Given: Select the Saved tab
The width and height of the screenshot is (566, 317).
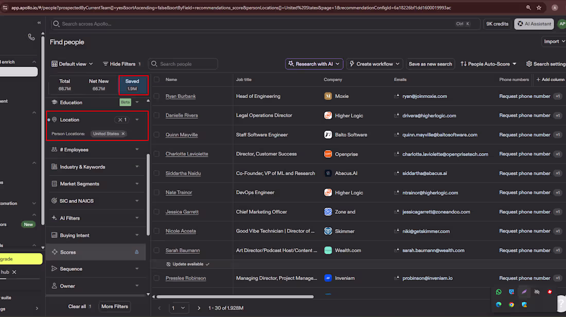Looking at the screenshot, I should [x=132, y=85].
